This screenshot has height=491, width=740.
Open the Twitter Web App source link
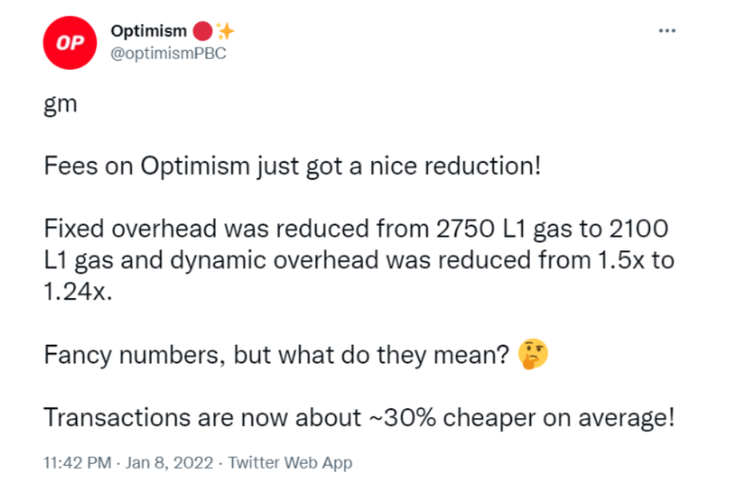click(290, 462)
